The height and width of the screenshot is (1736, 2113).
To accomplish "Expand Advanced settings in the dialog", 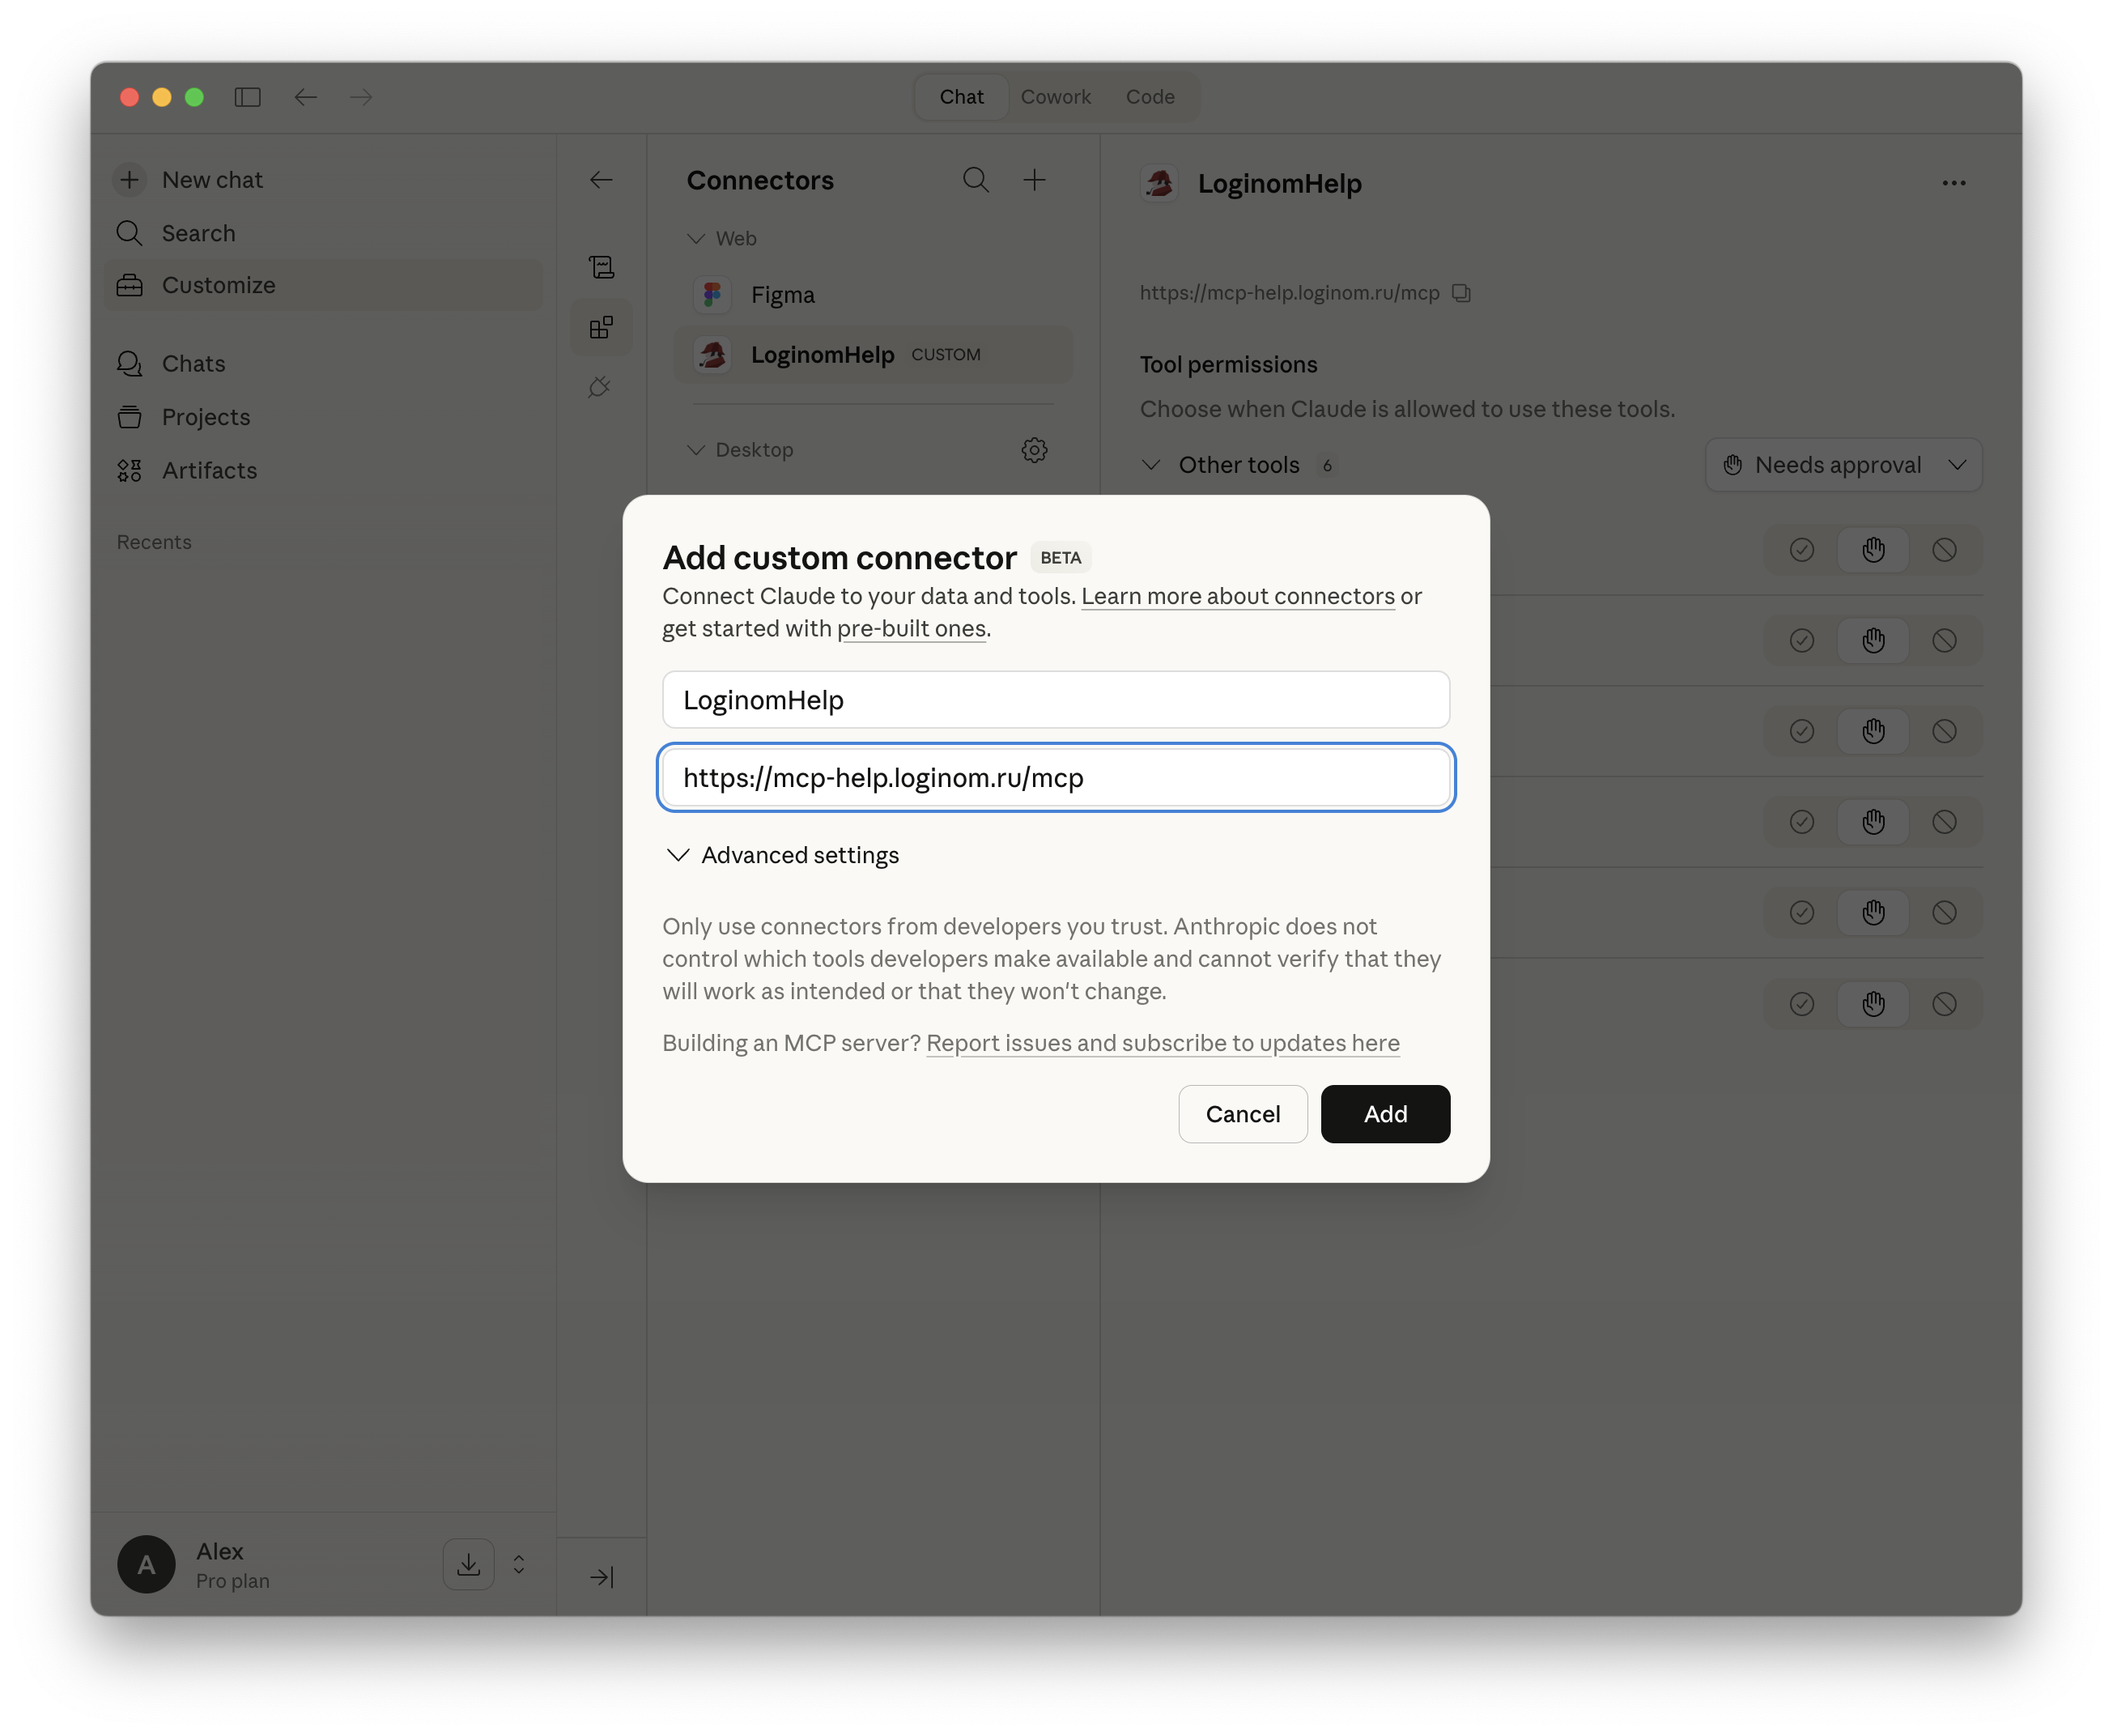I will (x=782, y=856).
